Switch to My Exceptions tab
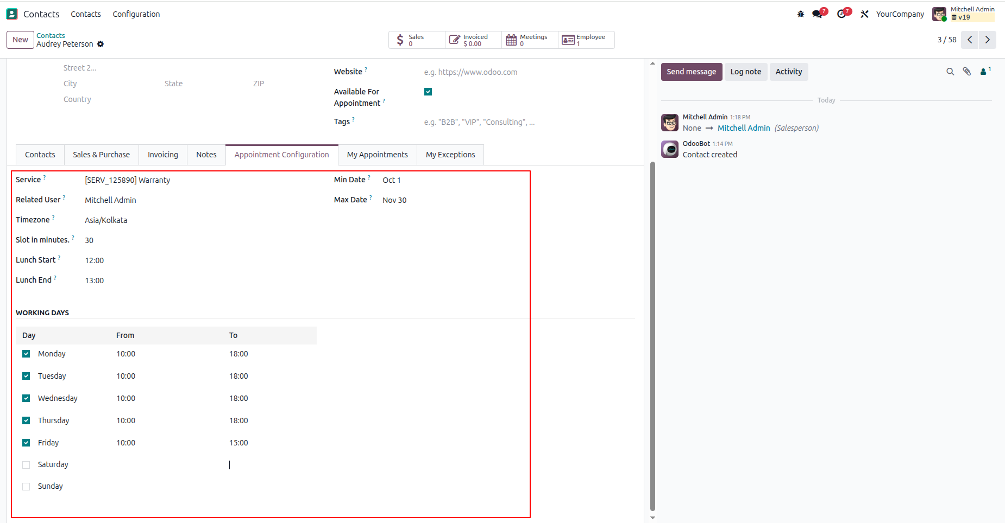Image resolution: width=1005 pixels, height=523 pixels. click(x=450, y=155)
